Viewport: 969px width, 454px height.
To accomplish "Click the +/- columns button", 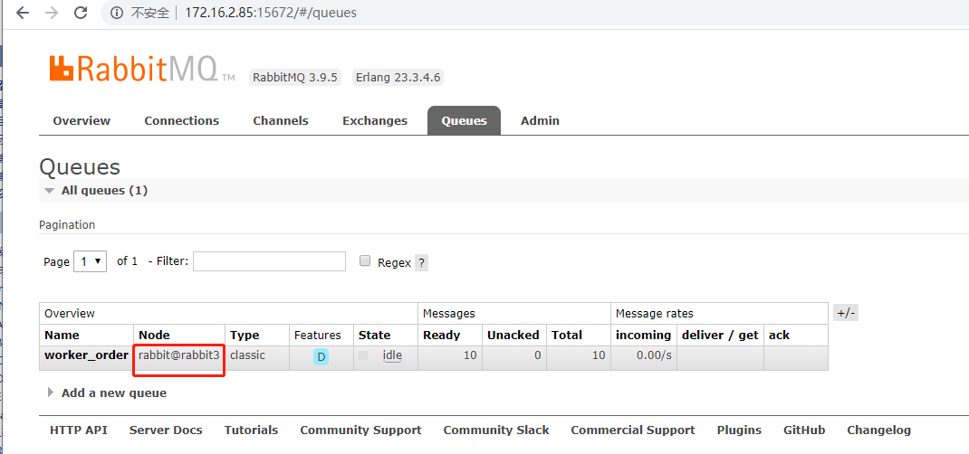I will point(846,313).
